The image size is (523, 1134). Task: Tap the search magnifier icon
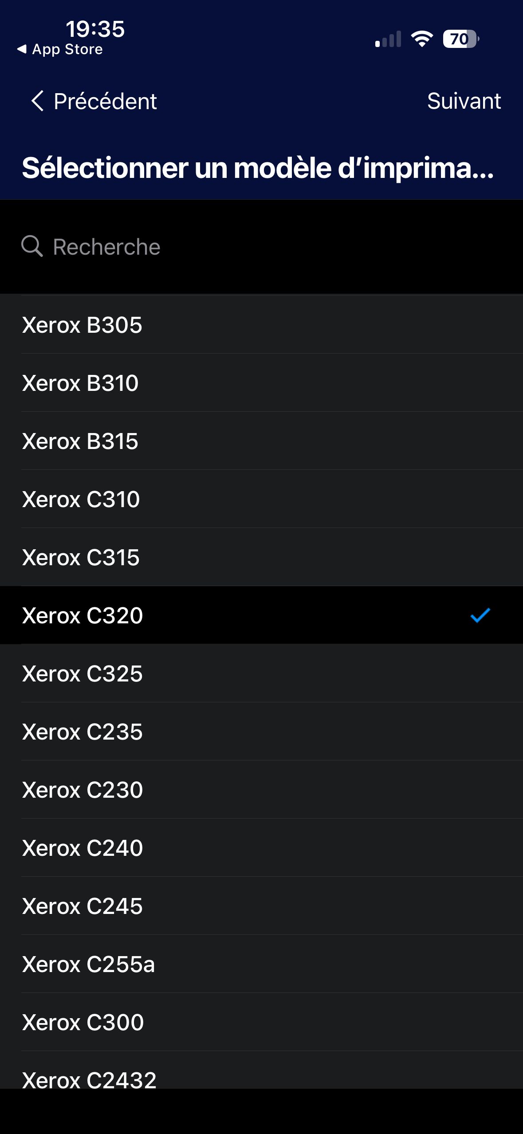pos(32,246)
